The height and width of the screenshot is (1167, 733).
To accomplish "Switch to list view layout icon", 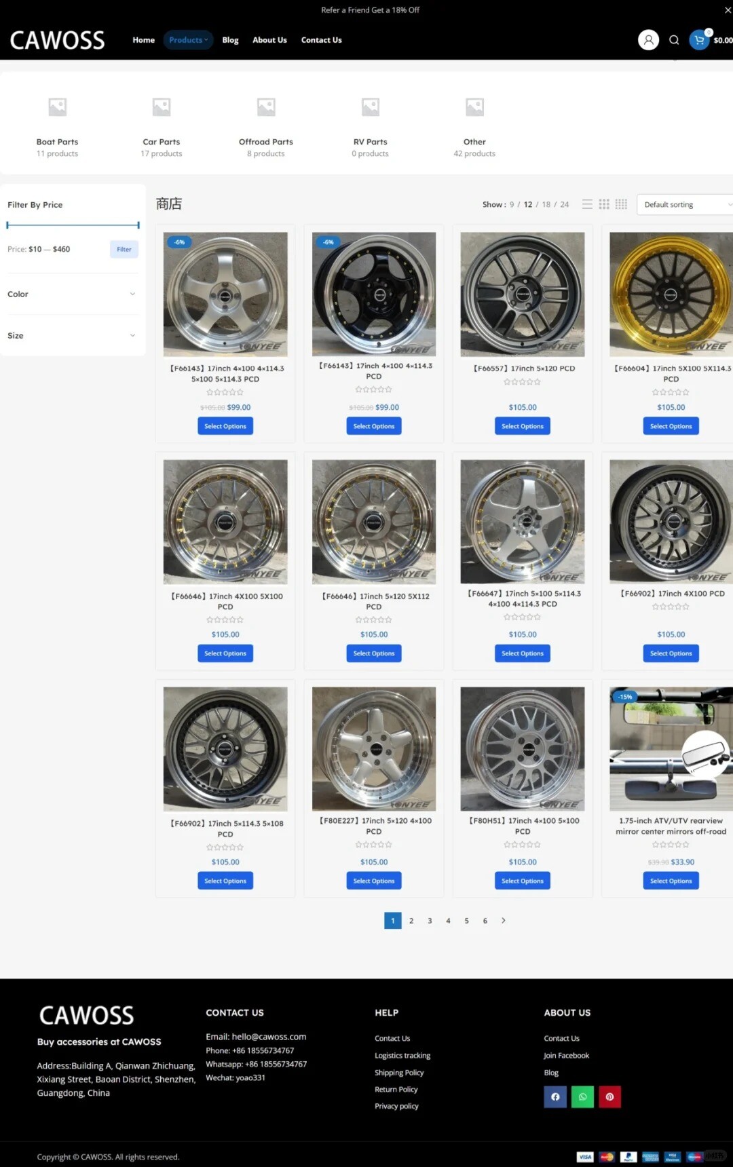I will (x=587, y=204).
